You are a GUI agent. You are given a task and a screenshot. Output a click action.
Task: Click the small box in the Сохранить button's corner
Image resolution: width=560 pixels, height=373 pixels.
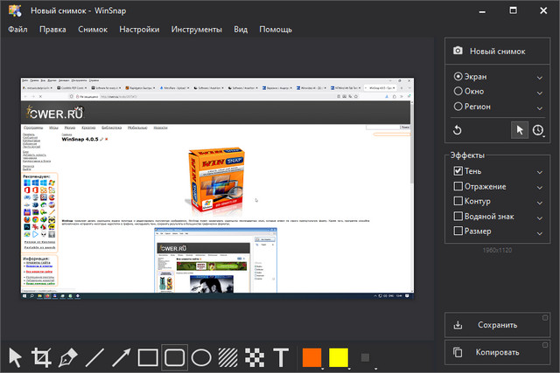[x=545, y=318]
